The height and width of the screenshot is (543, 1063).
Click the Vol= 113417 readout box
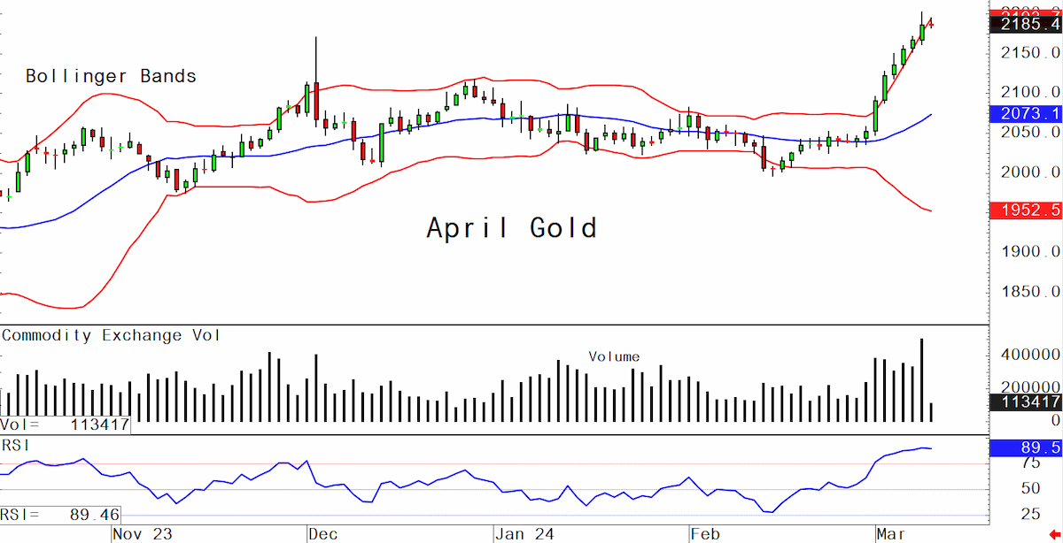(x=66, y=425)
